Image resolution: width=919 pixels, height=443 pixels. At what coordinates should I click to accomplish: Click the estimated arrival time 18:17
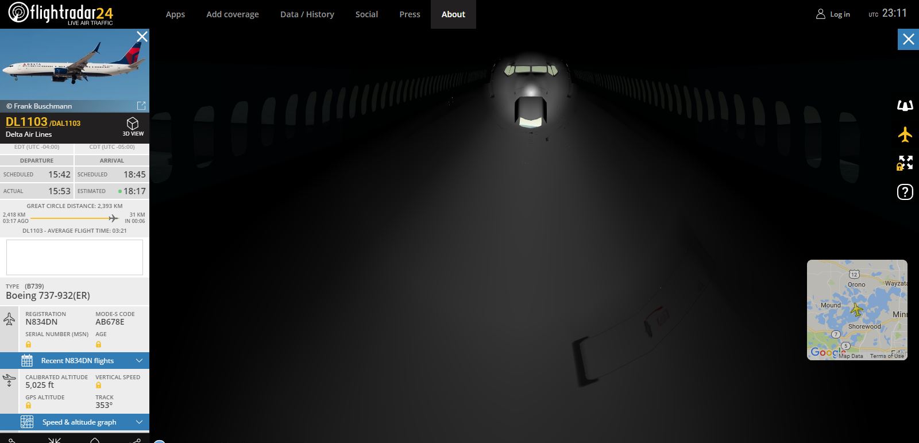tap(134, 191)
